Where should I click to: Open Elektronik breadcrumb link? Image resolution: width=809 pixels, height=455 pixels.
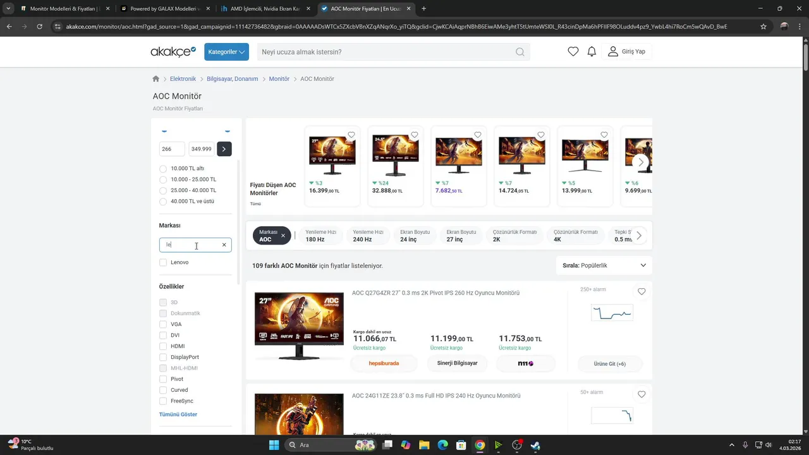[x=183, y=79]
